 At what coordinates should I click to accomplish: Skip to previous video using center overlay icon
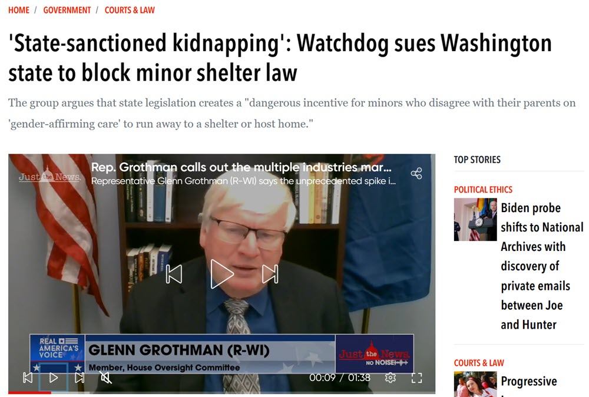pos(174,274)
